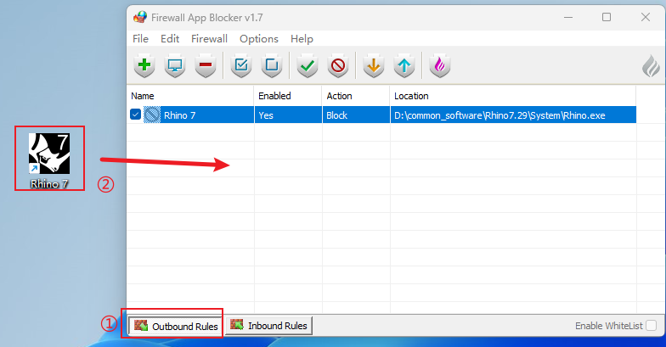
Task: Select the Rhino 7 desktop shortcut
Action: point(49,160)
